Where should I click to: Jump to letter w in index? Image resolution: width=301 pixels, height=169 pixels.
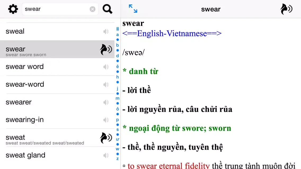click(x=117, y=149)
